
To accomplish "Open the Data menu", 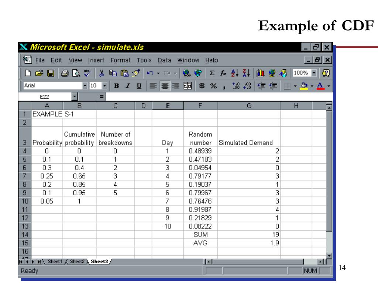I will (x=164, y=60).
